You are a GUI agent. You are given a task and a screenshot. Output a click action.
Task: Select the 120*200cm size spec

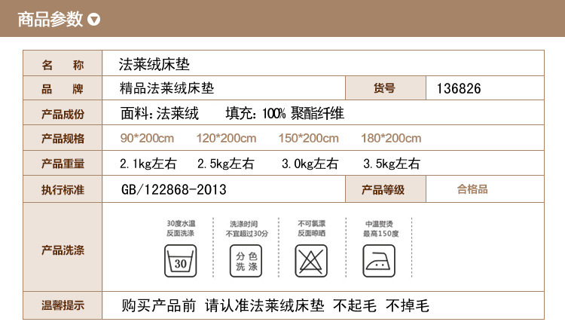click(226, 138)
